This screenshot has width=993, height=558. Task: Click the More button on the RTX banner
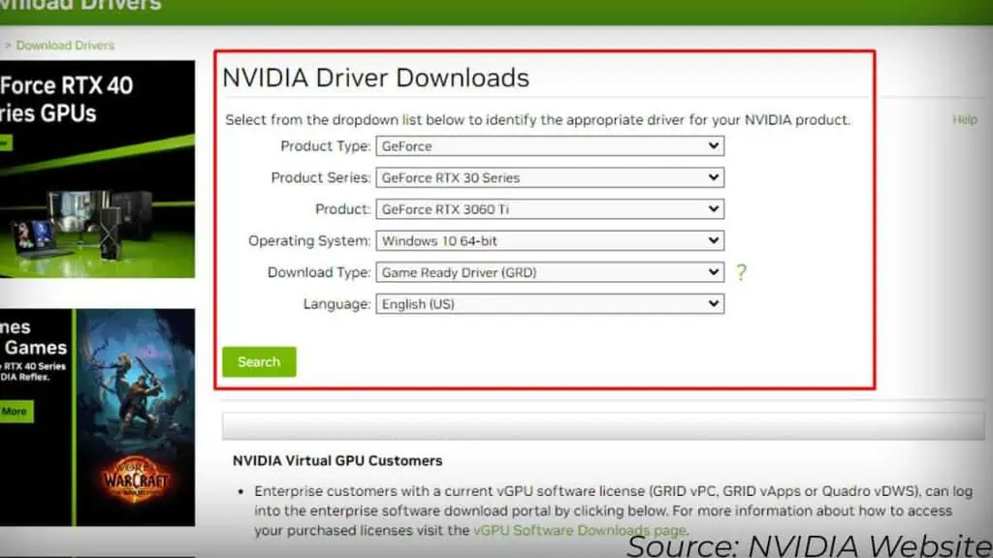coord(14,411)
